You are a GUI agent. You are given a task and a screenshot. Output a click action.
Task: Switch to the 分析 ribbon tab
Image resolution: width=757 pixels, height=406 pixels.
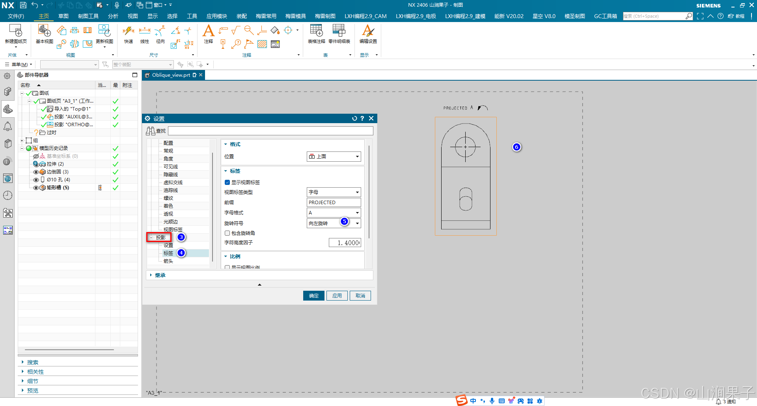pos(113,16)
